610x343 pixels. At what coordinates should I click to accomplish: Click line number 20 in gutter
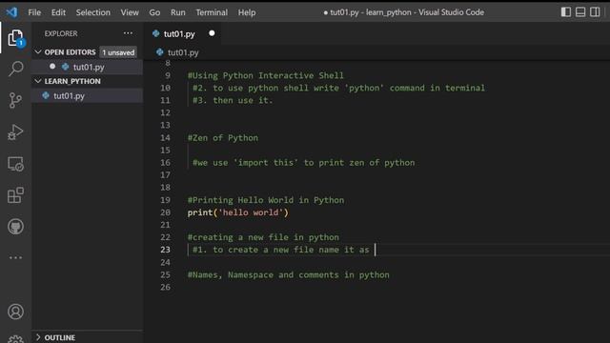click(165, 212)
